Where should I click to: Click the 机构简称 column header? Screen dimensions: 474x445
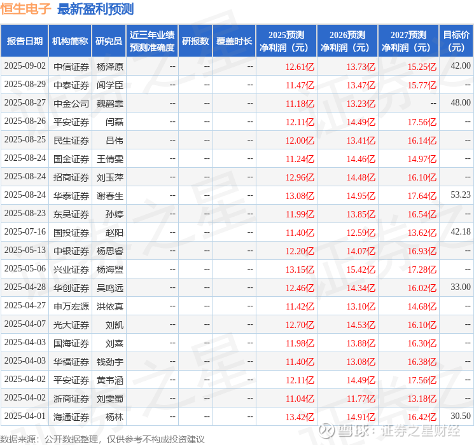point(70,41)
